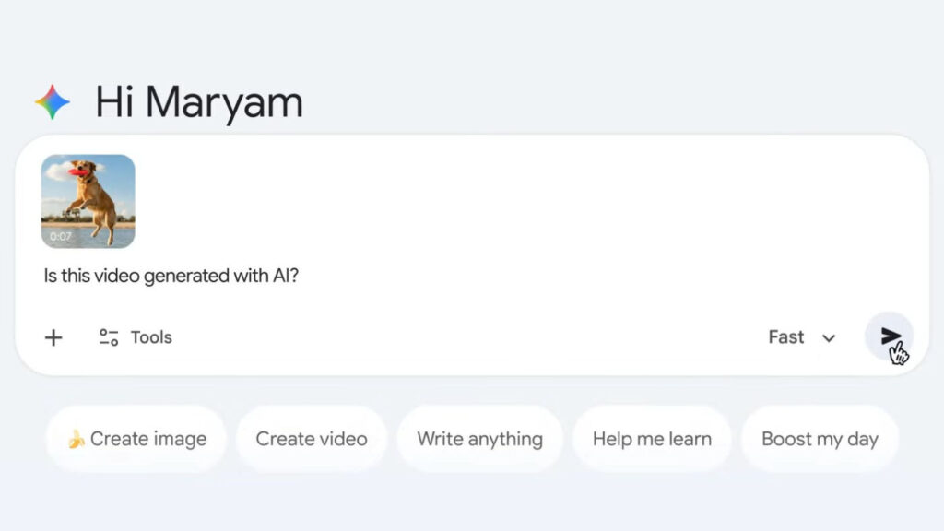The height and width of the screenshot is (531, 944).
Task: Tap the Boost my day chip
Action: pos(820,439)
